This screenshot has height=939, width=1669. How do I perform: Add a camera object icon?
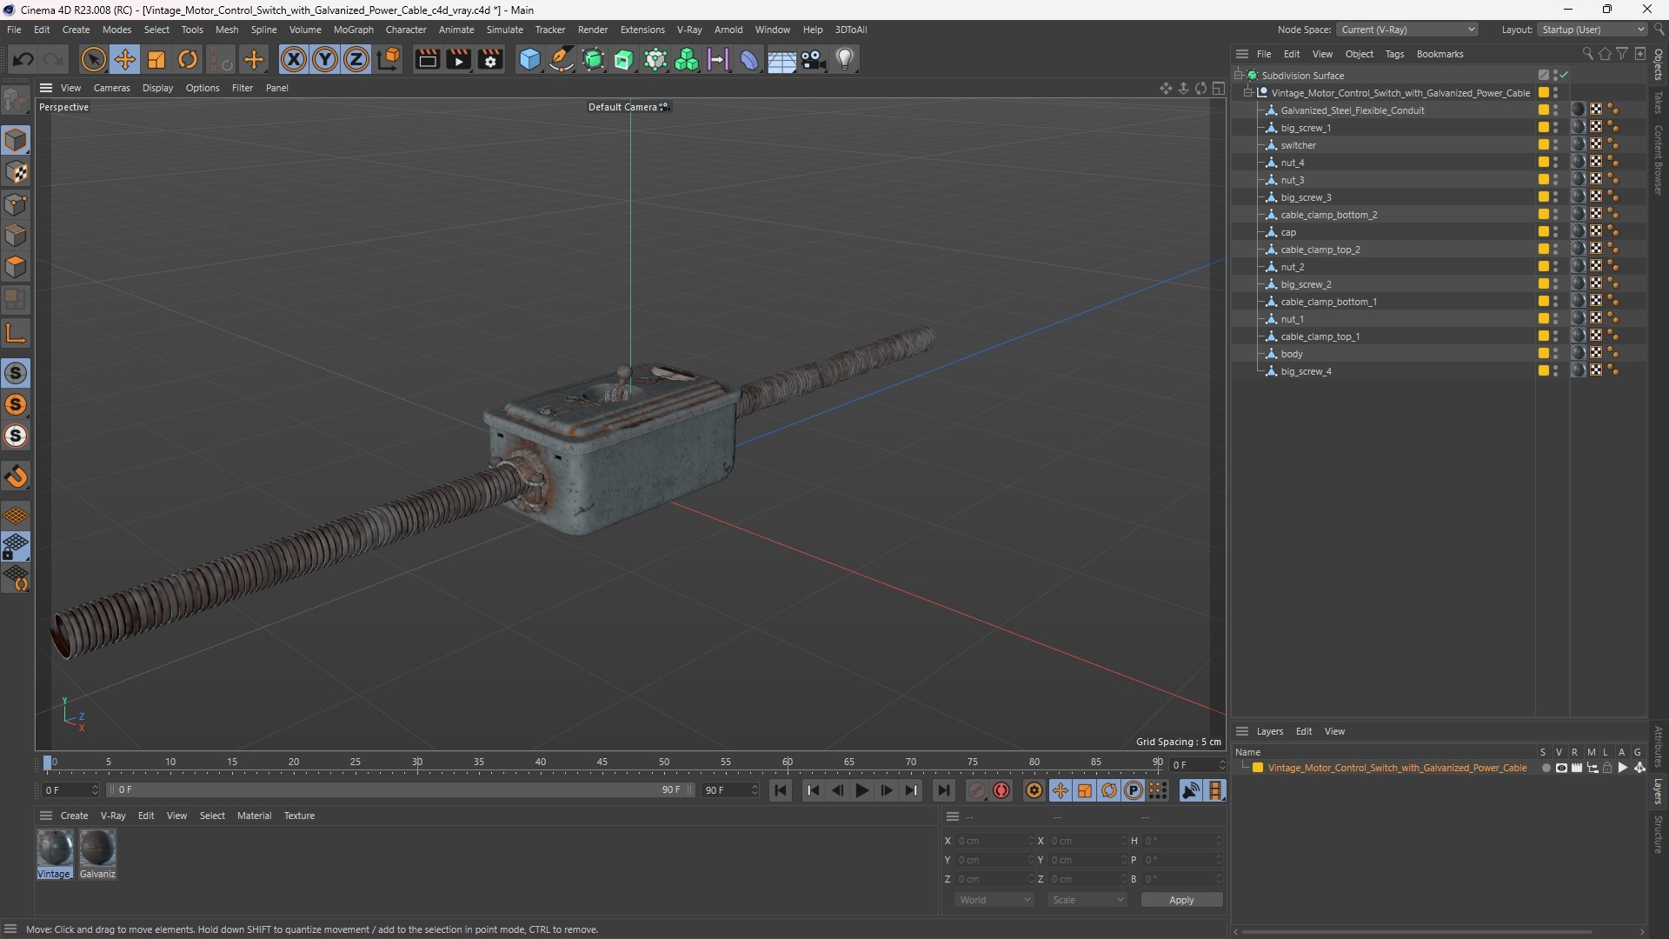pos(814,59)
